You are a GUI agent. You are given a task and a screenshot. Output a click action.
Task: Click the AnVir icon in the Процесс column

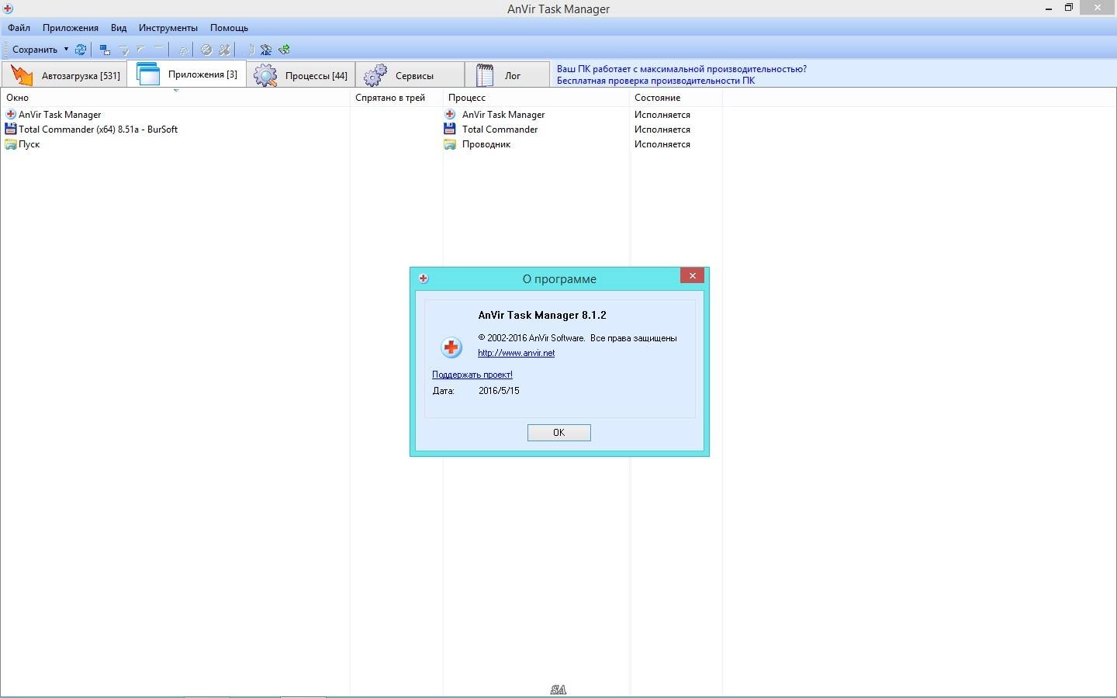coord(450,114)
